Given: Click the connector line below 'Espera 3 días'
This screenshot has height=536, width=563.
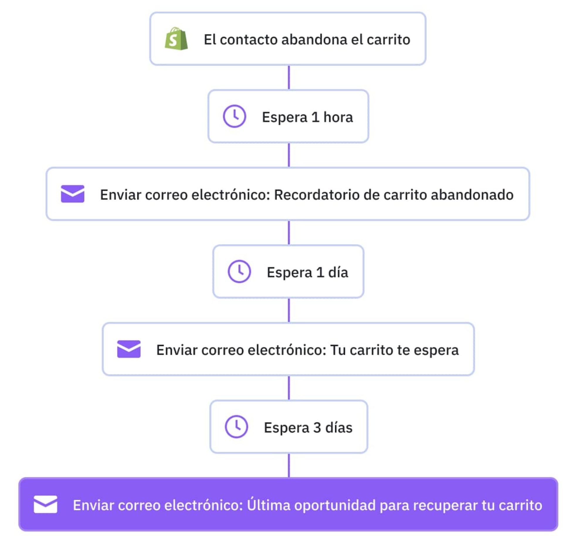Looking at the screenshot, I should [x=289, y=466].
